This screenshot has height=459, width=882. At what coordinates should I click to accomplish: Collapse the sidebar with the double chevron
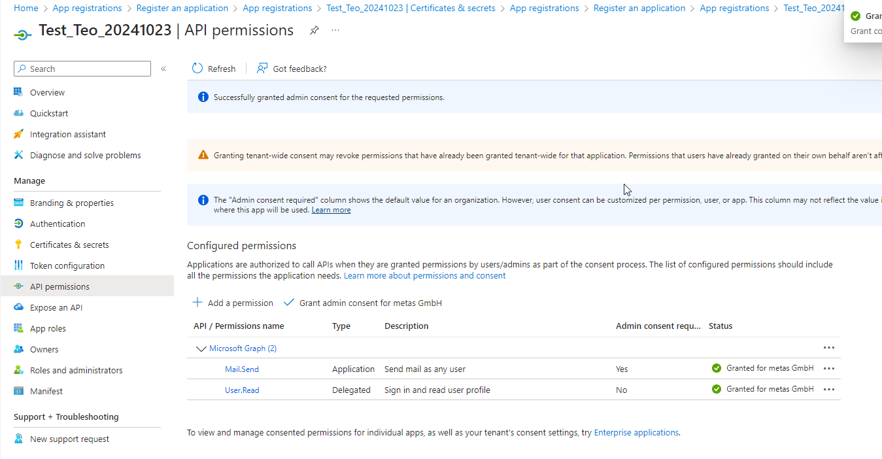pyautogui.click(x=163, y=69)
